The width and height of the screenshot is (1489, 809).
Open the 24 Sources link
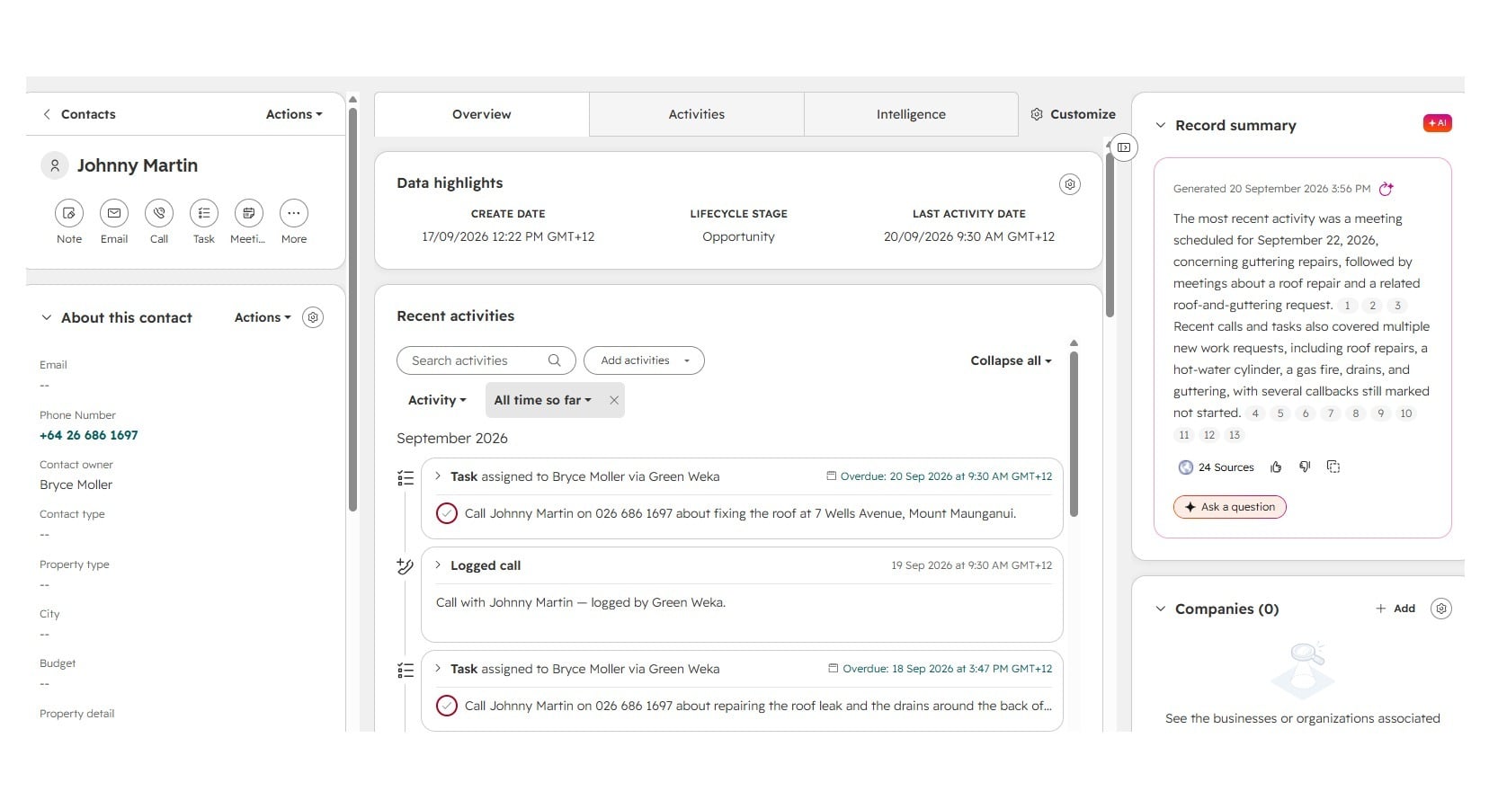[1226, 467]
